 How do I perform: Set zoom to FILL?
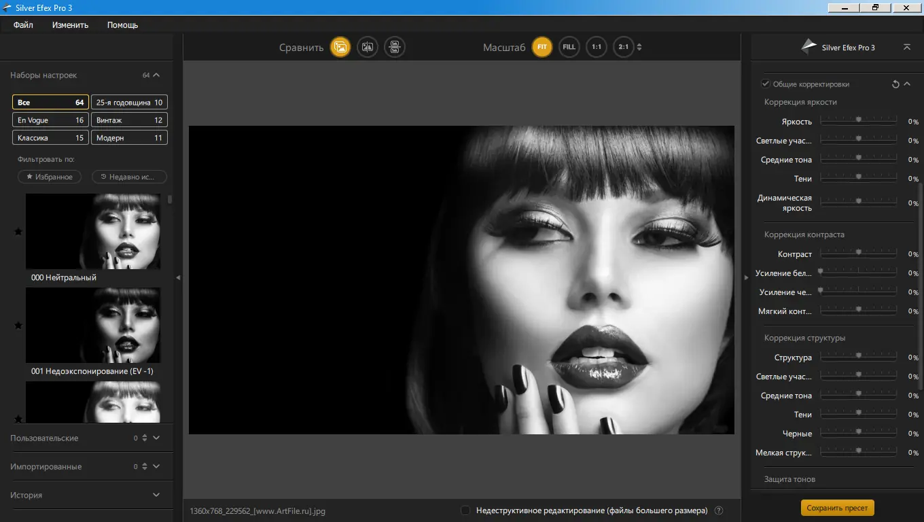[x=569, y=47]
